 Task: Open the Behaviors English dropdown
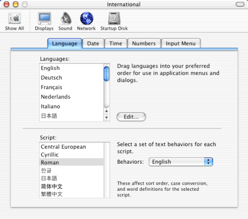pyautogui.click(x=181, y=162)
